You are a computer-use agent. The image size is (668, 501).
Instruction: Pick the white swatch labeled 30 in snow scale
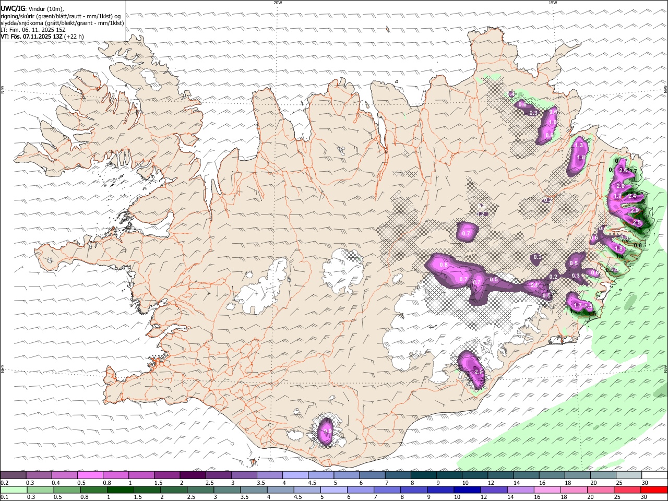(655, 475)
